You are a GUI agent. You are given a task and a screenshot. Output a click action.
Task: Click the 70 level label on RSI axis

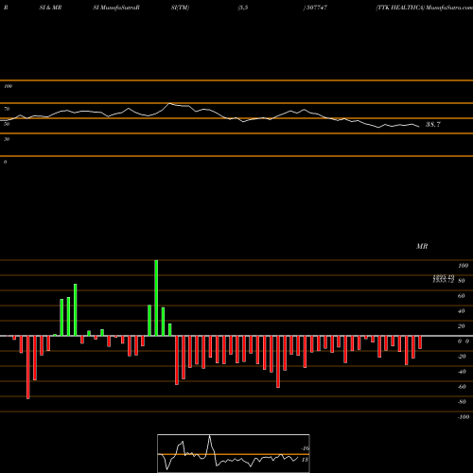[7, 109]
